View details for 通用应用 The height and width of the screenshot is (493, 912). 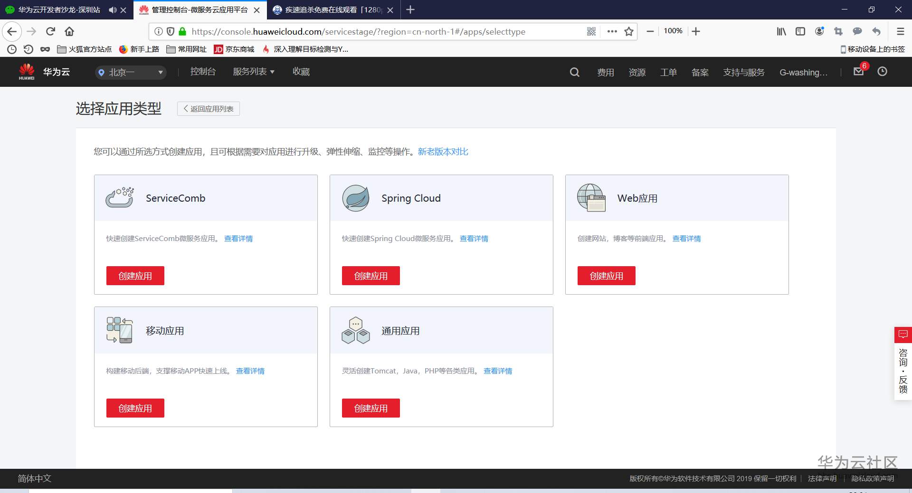498,371
